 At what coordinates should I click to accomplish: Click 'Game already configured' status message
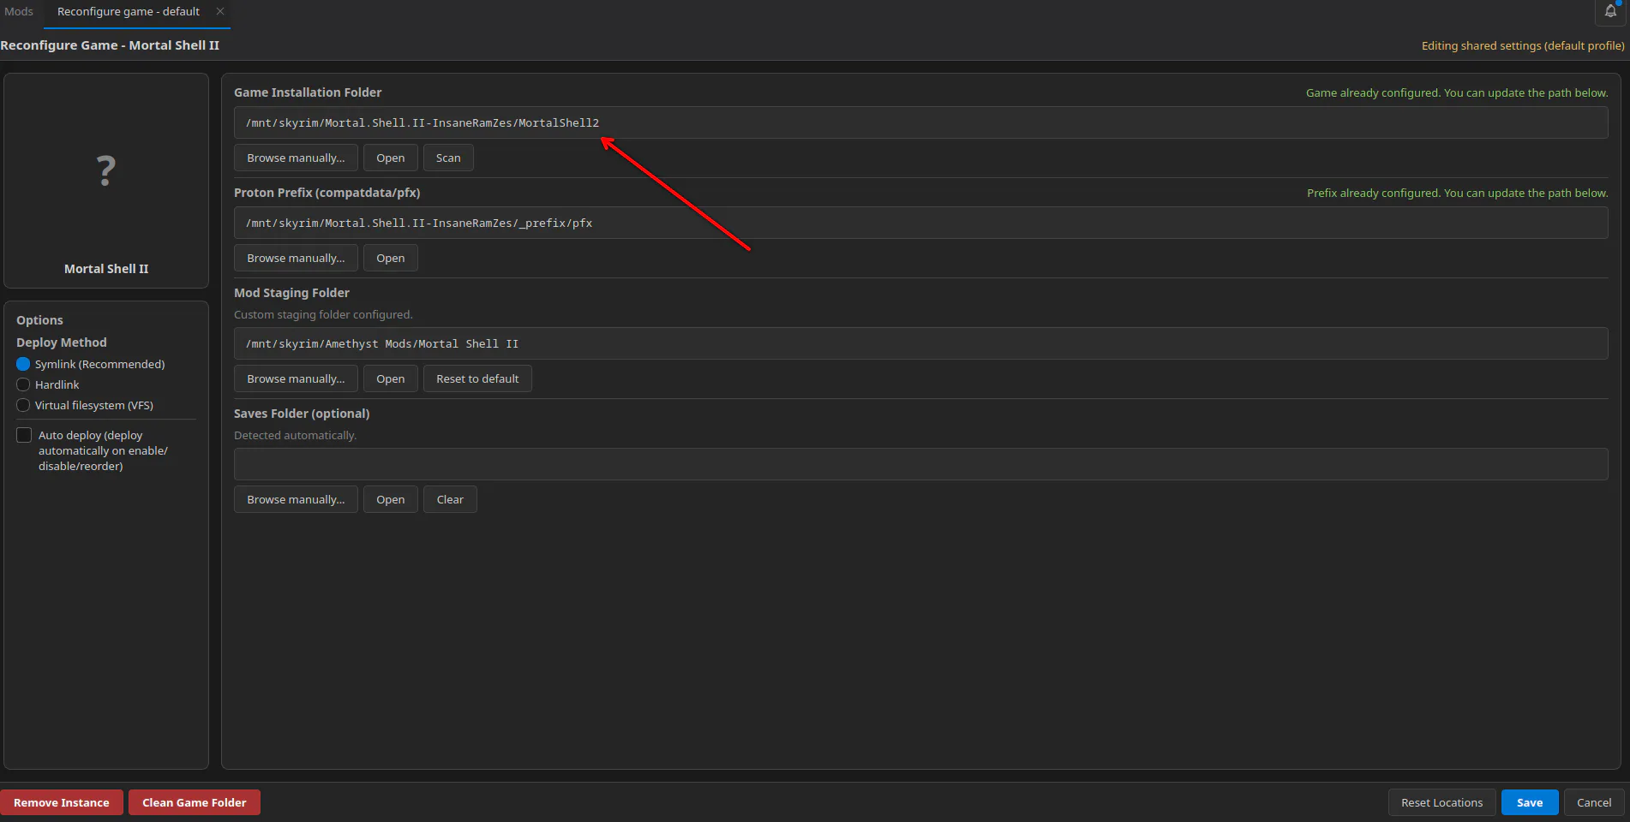(x=1457, y=92)
